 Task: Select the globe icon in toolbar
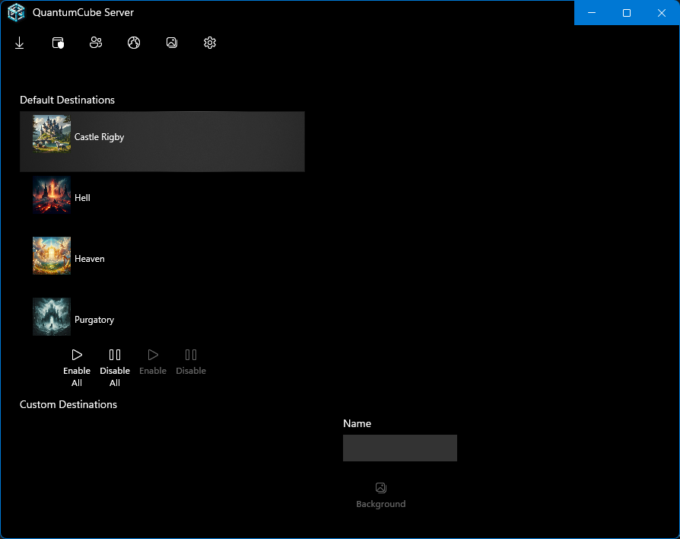click(x=134, y=43)
